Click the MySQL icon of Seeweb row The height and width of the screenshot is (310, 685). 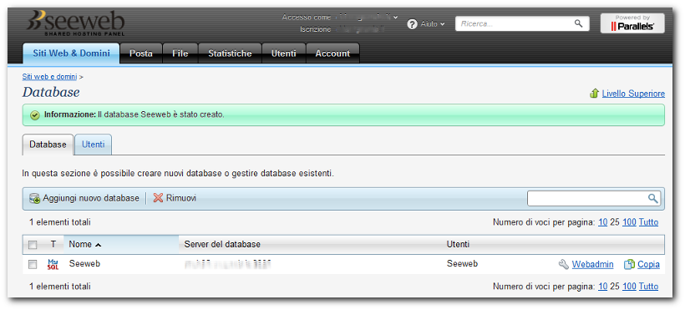[x=53, y=264]
